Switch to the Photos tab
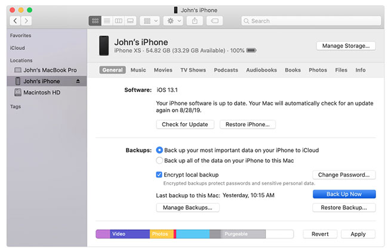 click(x=318, y=70)
